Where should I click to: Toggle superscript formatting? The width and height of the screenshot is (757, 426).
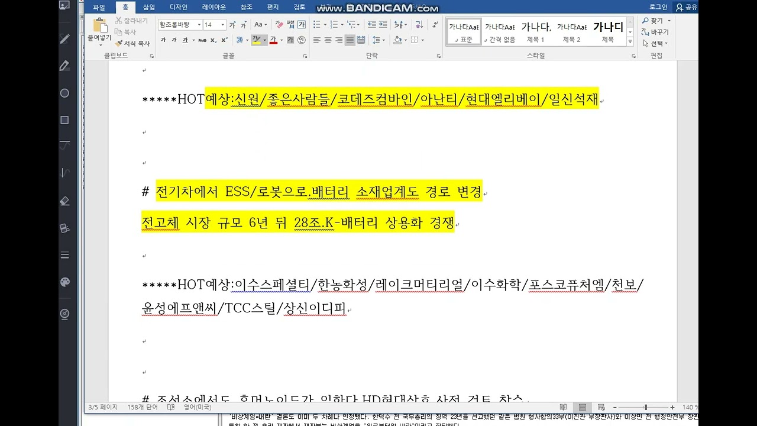coord(225,40)
